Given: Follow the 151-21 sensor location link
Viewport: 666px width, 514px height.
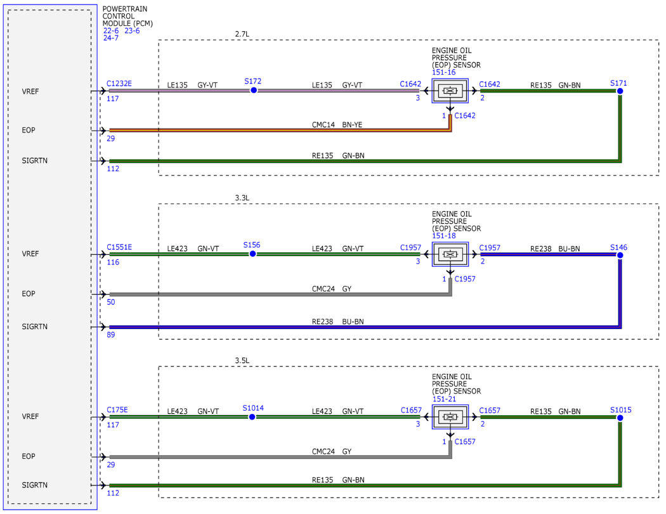Looking at the screenshot, I should tap(444, 399).
